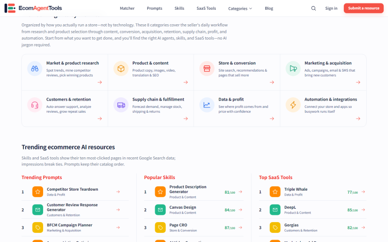Open Market & product research category title
388x242 pixels.
[72, 63]
